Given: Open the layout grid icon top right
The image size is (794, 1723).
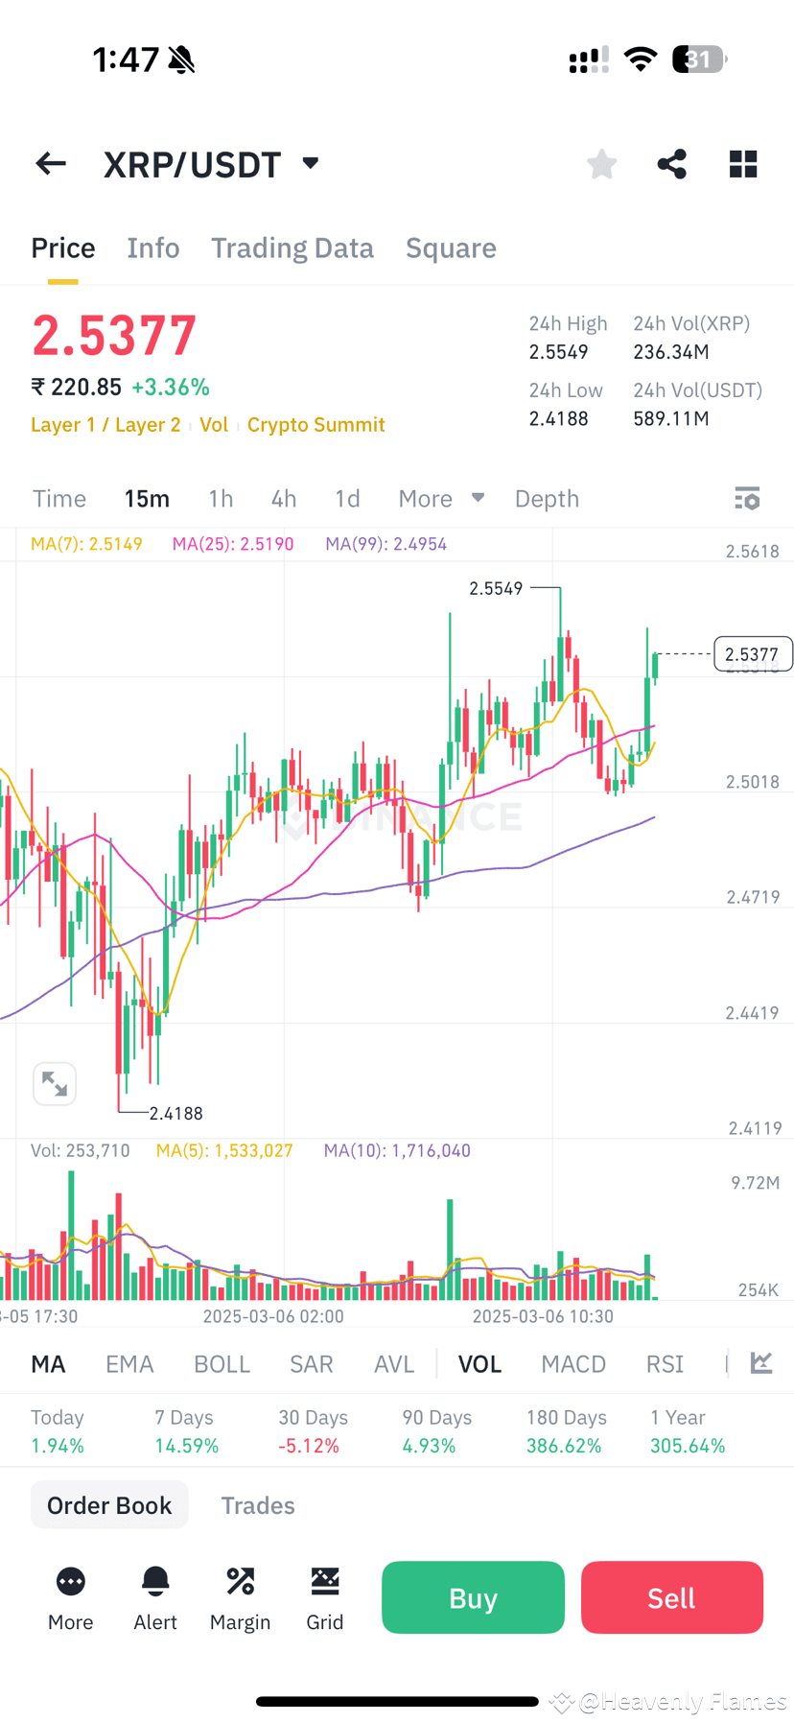Looking at the screenshot, I should [742, 163].
